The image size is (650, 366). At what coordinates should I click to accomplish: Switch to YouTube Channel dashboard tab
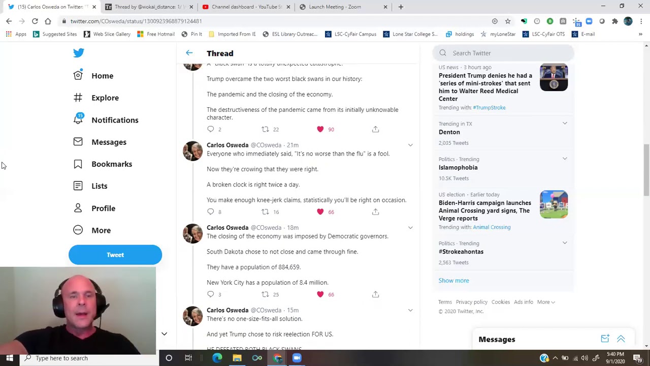coord(246,7)
